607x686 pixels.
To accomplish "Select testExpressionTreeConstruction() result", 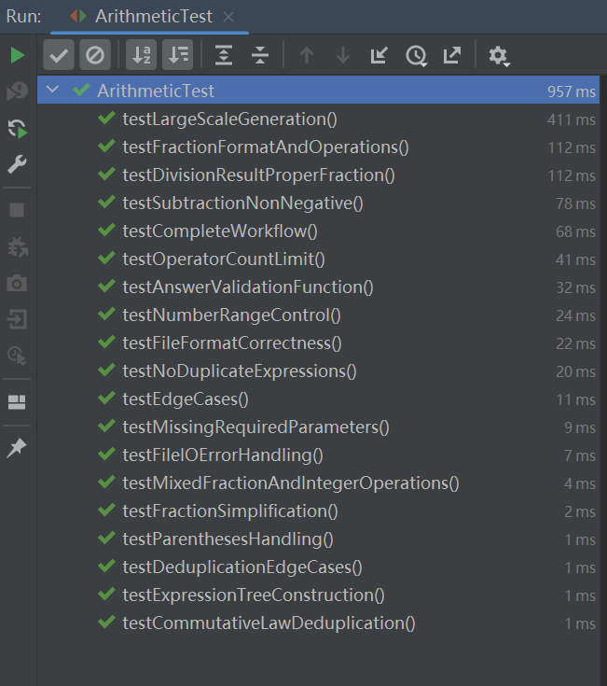I will (x=318, y=595).
